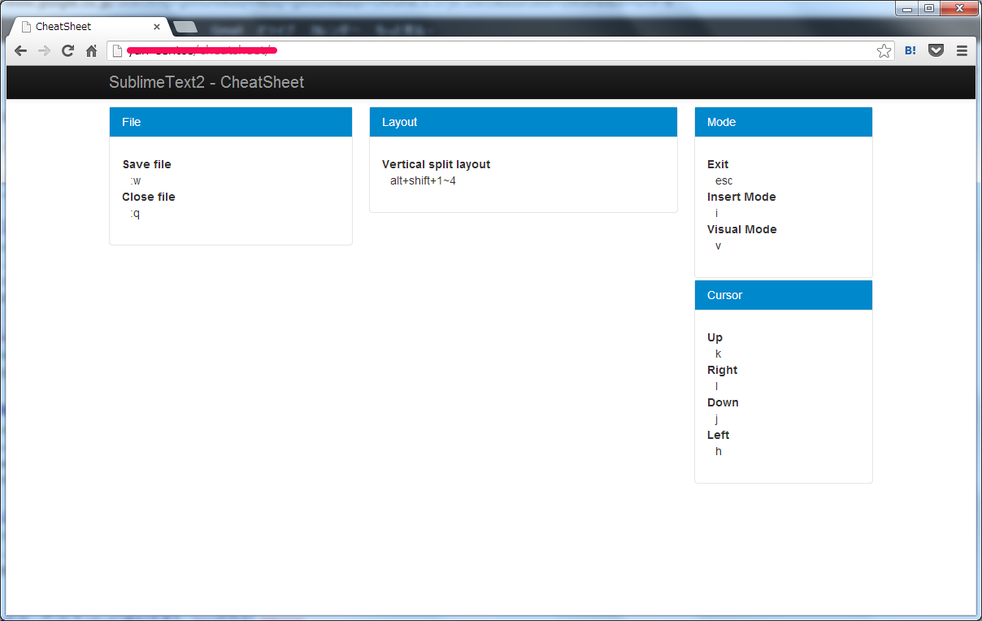Click the Layout panel header
The image size is (982, 621).
click(524, 122)
